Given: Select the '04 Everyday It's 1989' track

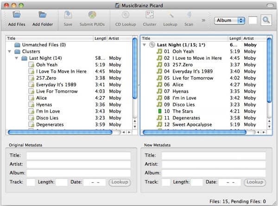Looking at the screenshot, I should [x=204, y=71].
